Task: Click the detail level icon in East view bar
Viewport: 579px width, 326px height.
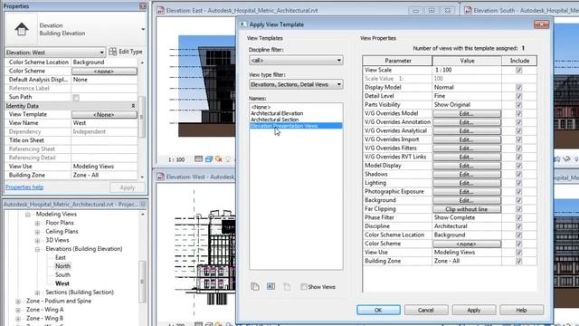Action: [x=198, y=159]
